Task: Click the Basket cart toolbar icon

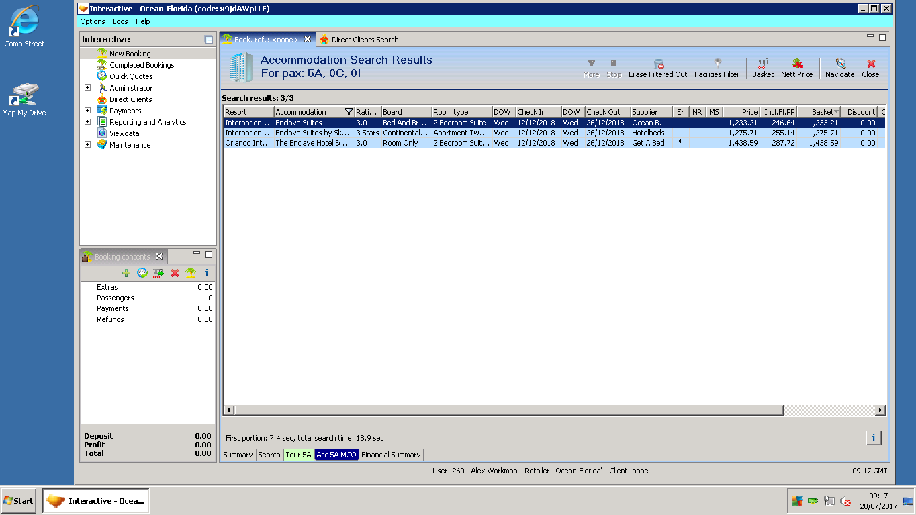Action: pos(763,68)
